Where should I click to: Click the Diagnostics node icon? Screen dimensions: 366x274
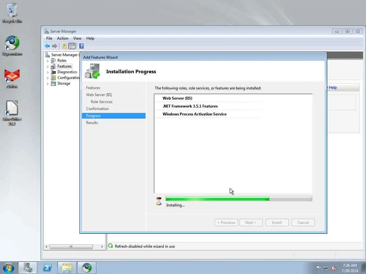click(53, 72)
